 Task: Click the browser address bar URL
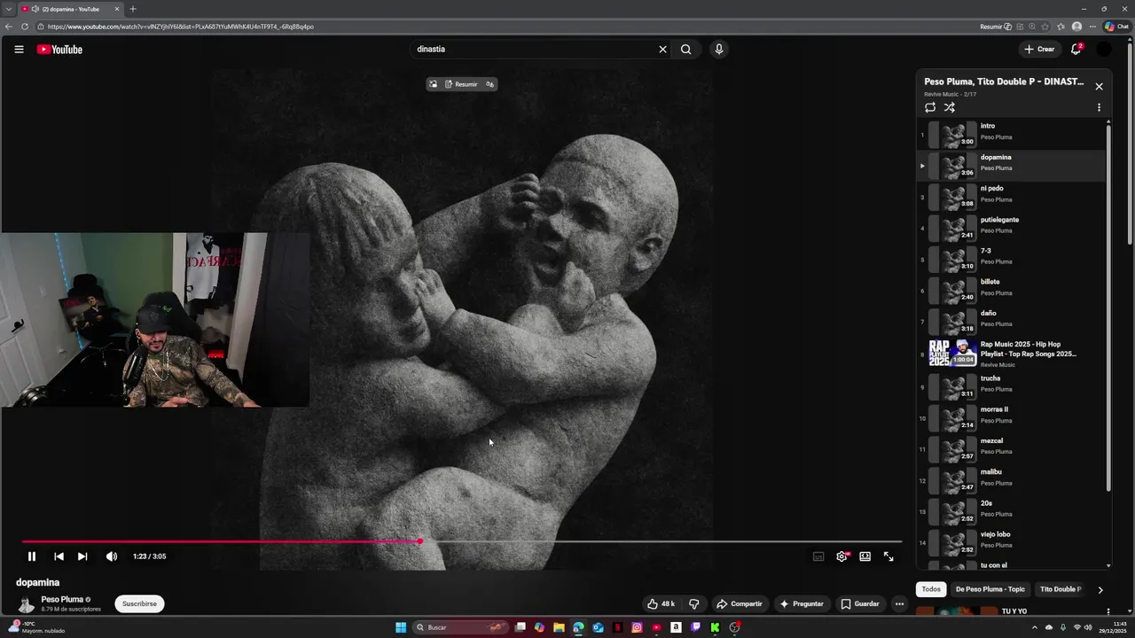coord(181,27)
